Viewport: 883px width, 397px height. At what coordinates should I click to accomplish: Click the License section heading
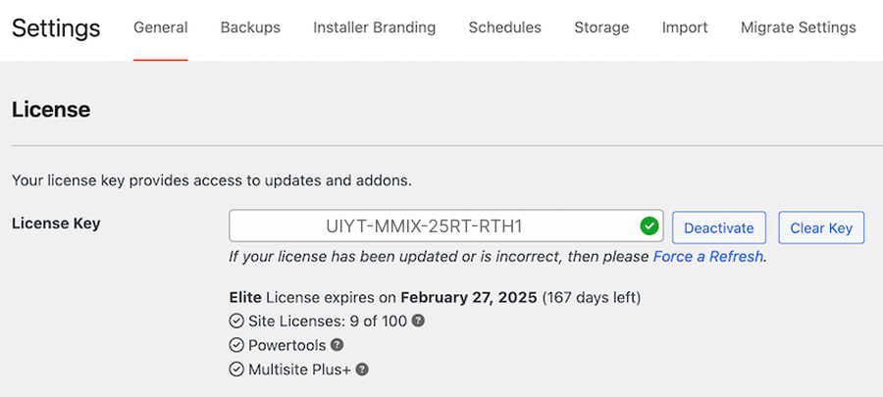[51, 109]
